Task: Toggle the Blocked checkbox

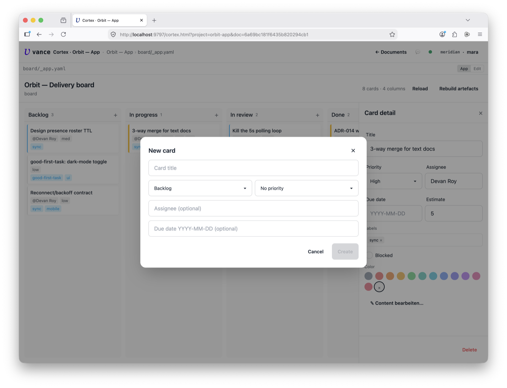Action: click(x=369, y=255)
